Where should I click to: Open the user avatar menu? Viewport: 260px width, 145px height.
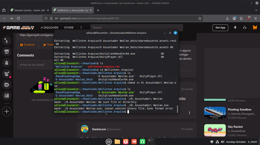[255, 27]
